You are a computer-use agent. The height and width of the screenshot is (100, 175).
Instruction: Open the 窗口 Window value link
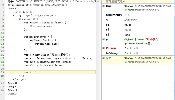(x=148, y=60)
